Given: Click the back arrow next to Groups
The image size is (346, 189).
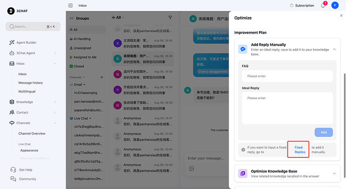Looking at the screenshot, I should click(x=72, y=19).
